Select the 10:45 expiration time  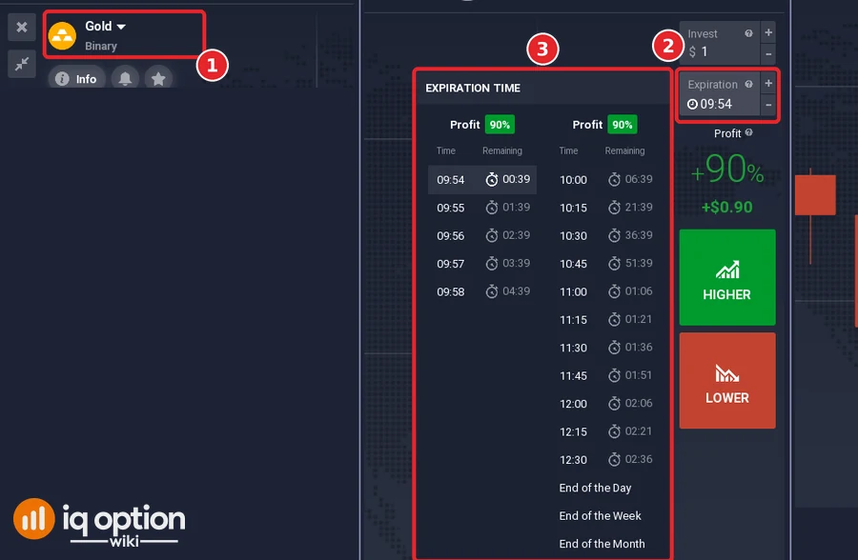pyautogui.click(x=605, y=263)
